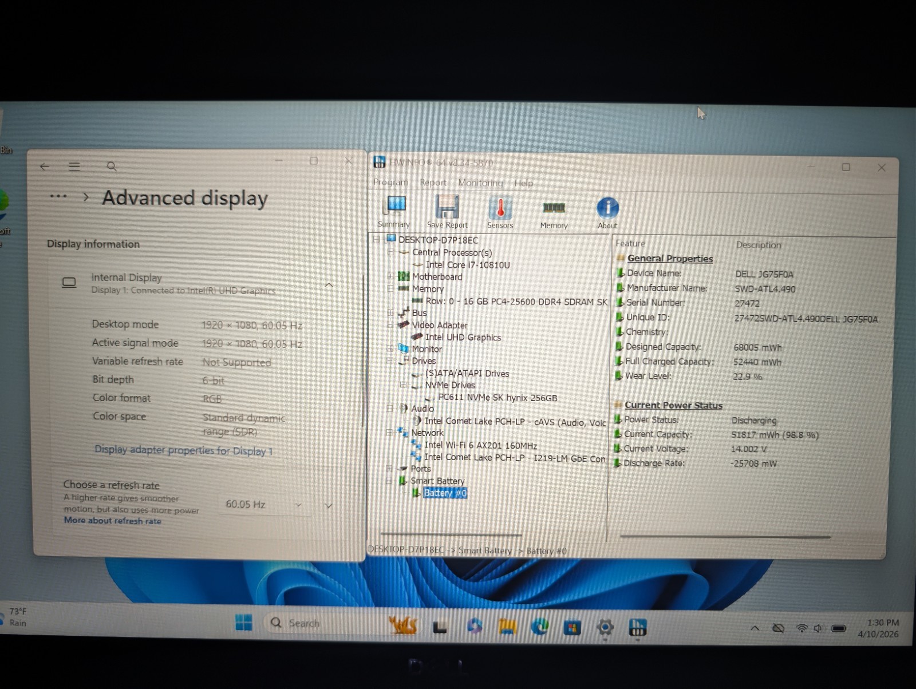
Task: Click the Wear Level 22.9 % value
Action: (747, 377)
